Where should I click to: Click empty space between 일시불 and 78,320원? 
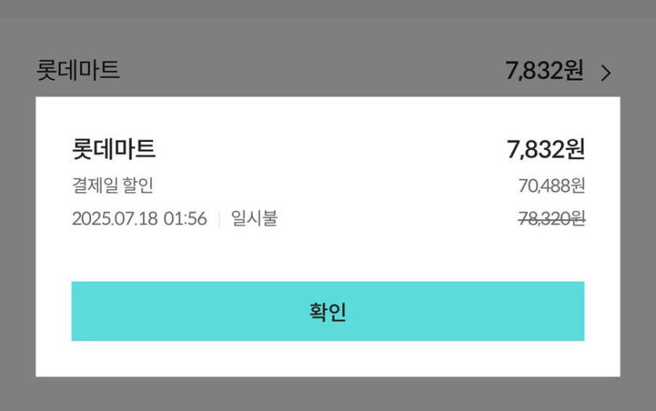pos(397,220)
